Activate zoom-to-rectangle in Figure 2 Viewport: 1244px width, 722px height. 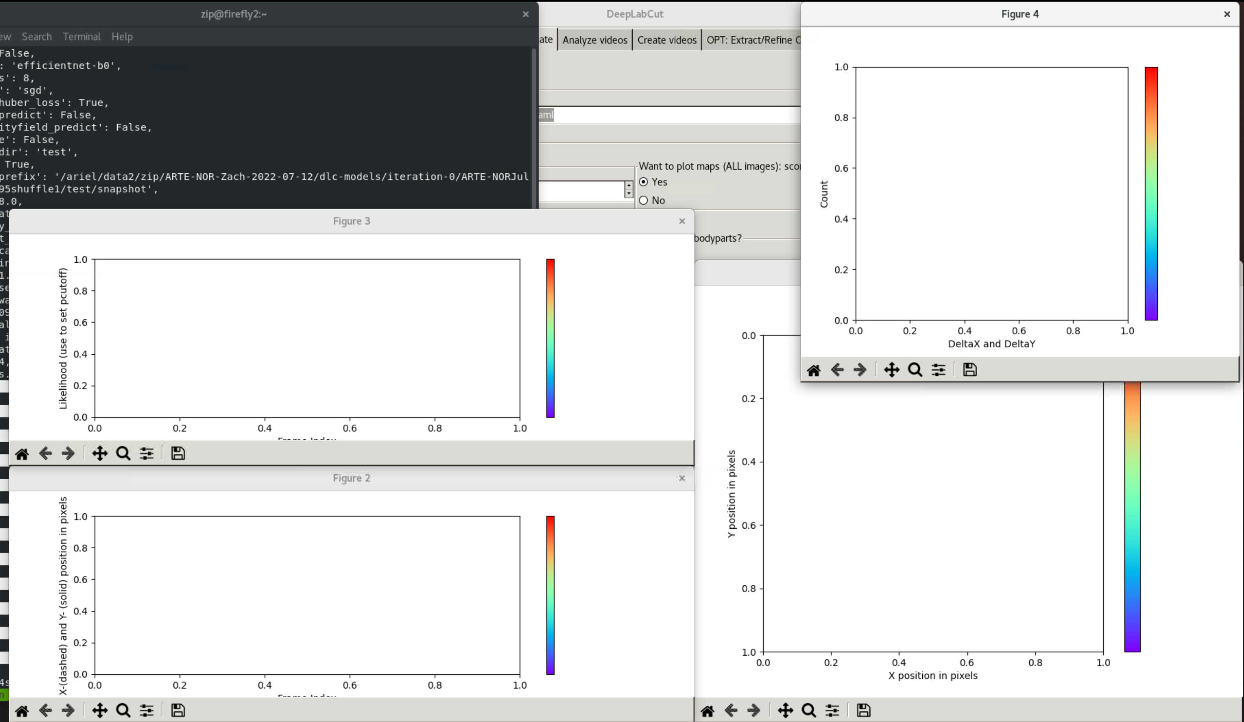pos(123,710)
